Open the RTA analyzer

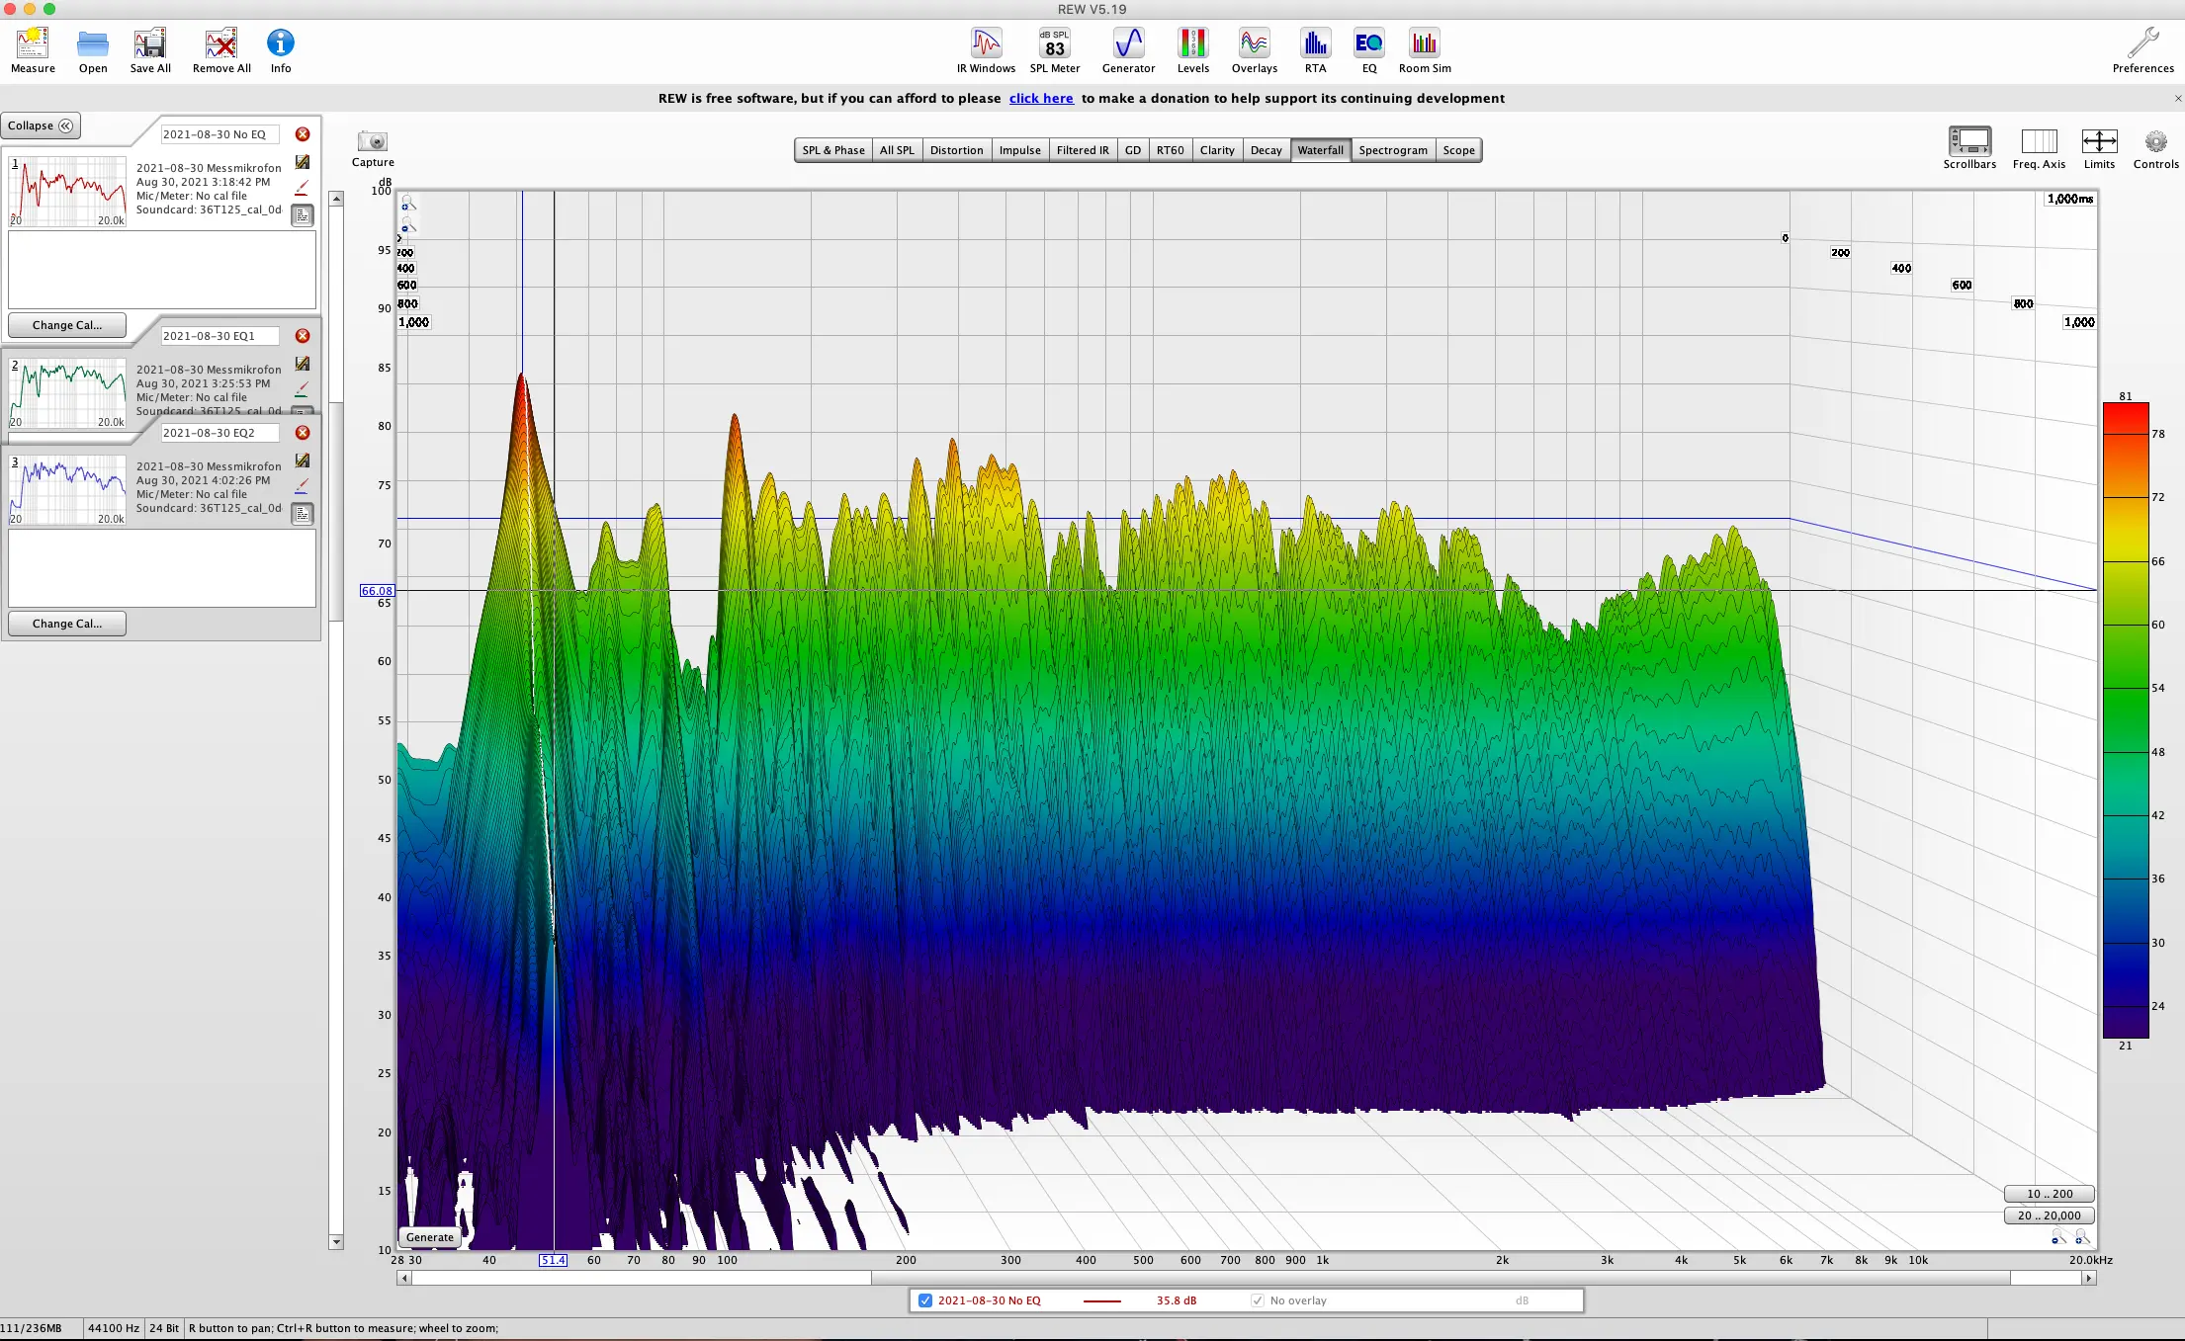pyautogui.click(x=1315, y=43)
